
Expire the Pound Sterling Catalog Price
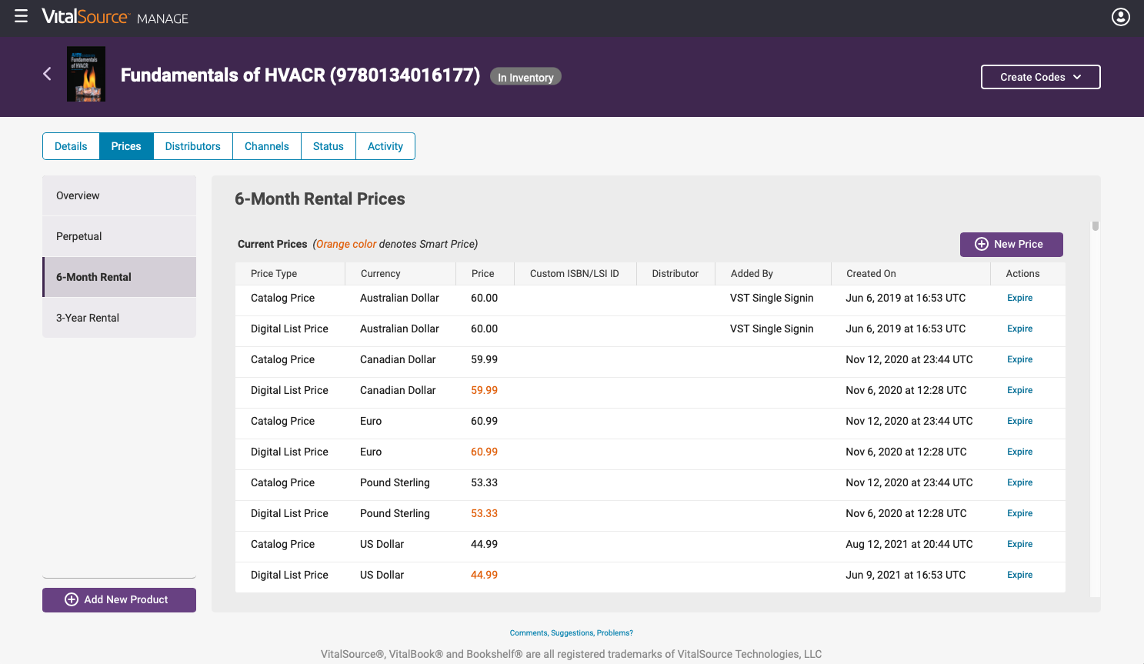(x=1019, y=482)
